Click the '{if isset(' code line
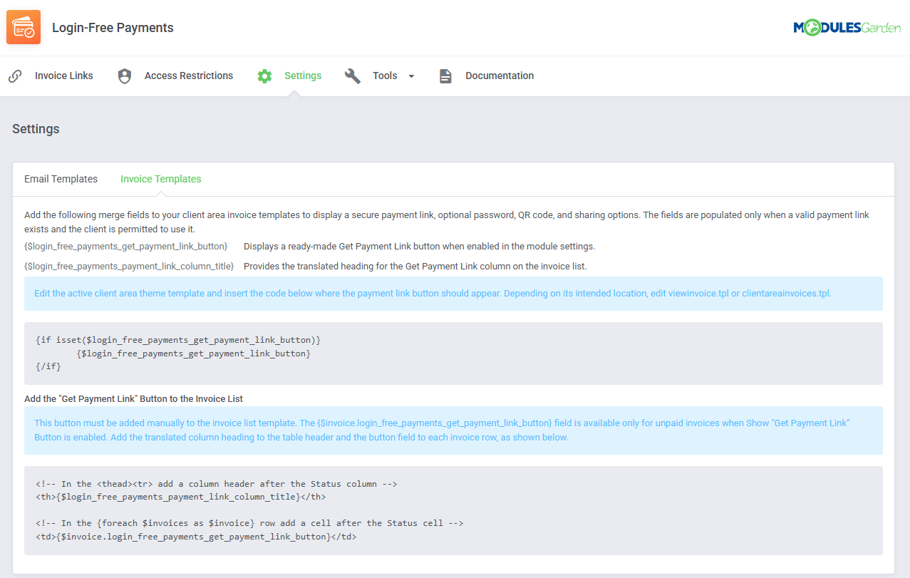The height and width of the screenshot is (578, 910). point(178,340)
